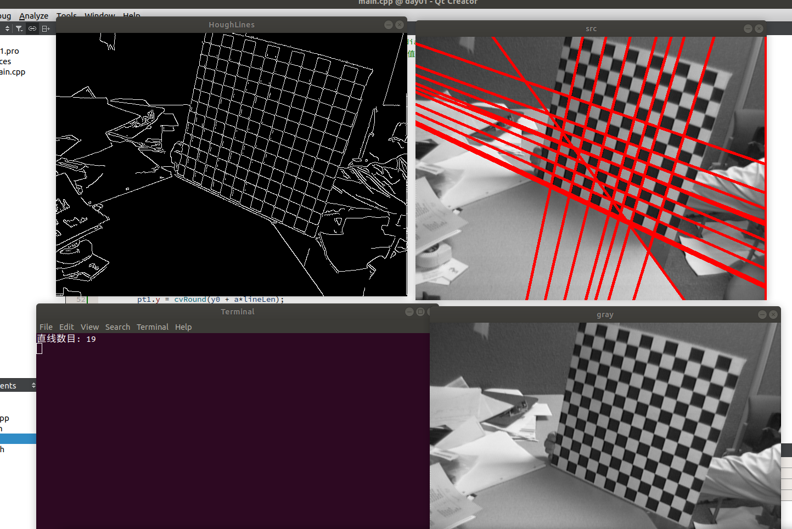Click the Synchronize with Editor link icon
This screenshot has width=792, height=529.
(32, 29)
